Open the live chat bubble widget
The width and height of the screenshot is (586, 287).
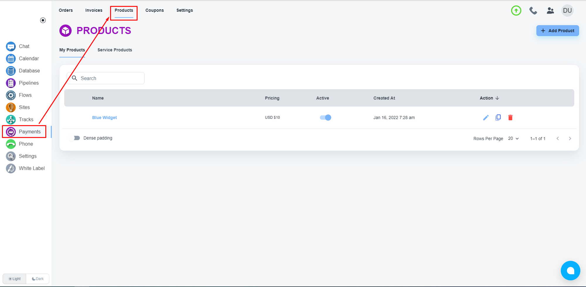[x=570, y=271]
